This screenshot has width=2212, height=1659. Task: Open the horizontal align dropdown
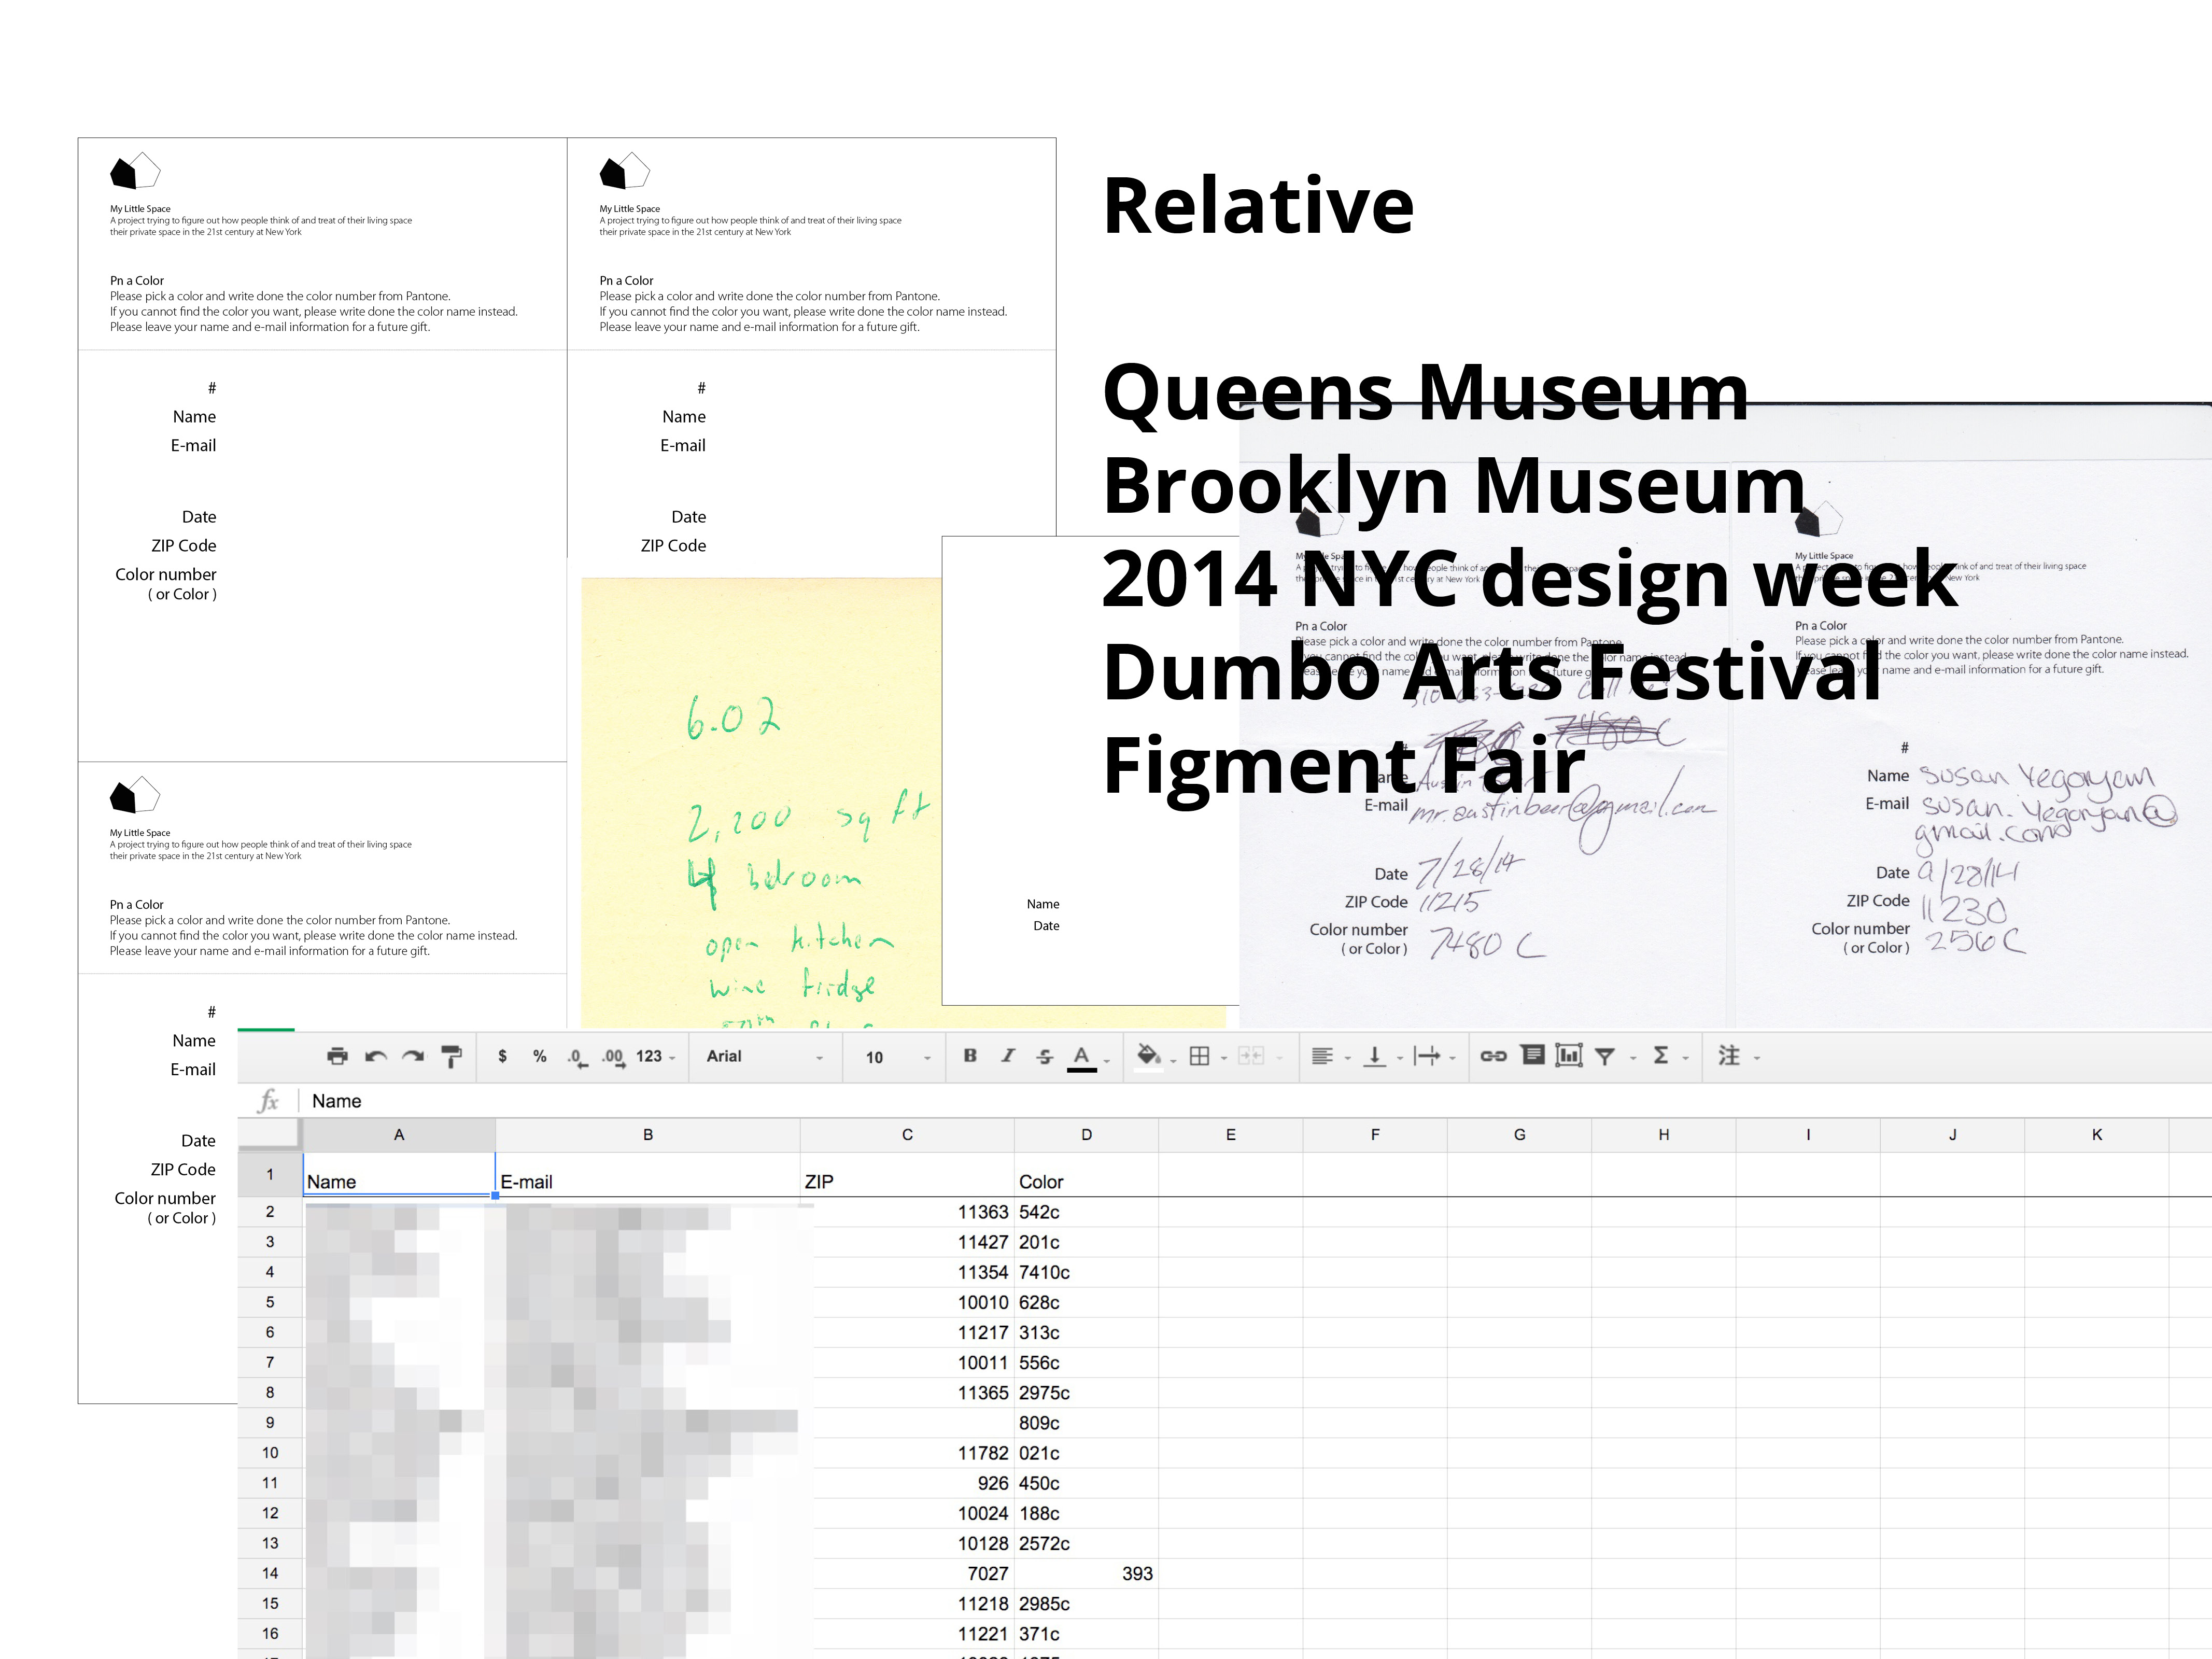[x=1331, y=1056]
